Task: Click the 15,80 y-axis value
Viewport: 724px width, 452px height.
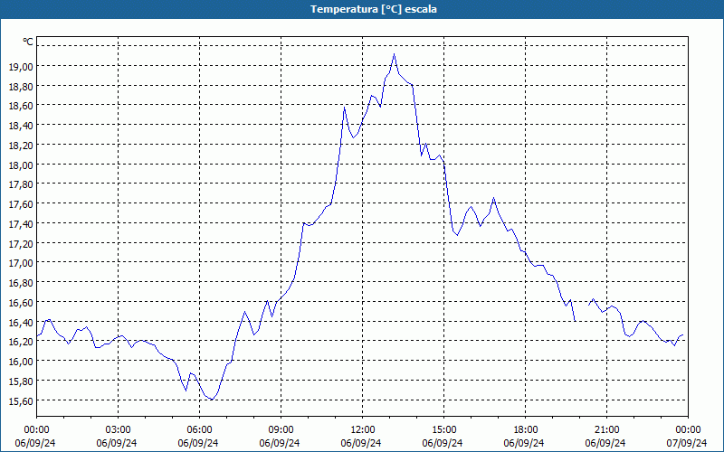Action: click(x=21, y=381)
